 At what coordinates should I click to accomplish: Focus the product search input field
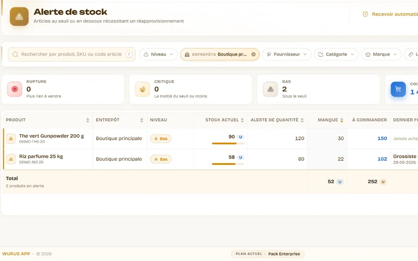click(72, 54)
